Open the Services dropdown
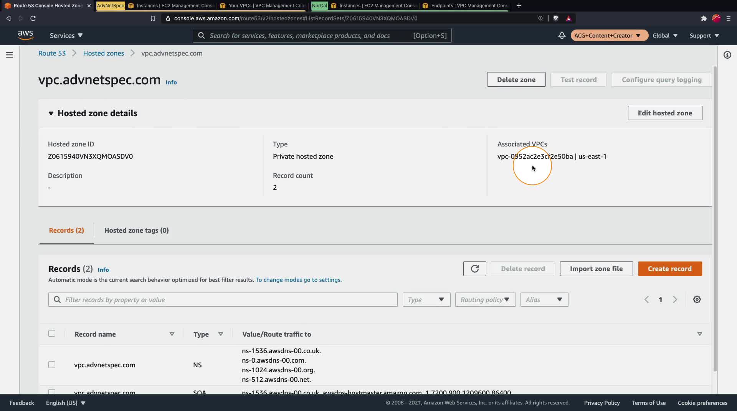 click(66, 35)
